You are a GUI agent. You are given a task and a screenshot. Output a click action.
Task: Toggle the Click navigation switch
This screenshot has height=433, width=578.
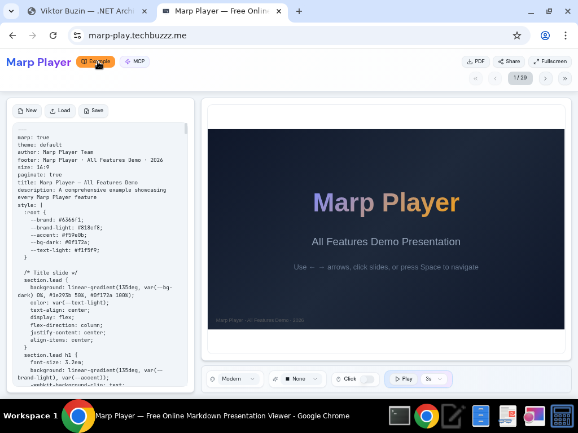[x=367, y=379]
